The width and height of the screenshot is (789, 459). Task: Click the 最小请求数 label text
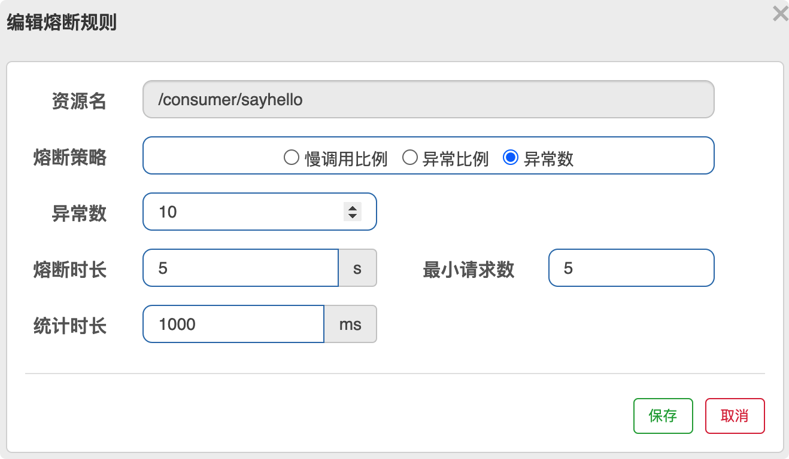click(468, 270)
